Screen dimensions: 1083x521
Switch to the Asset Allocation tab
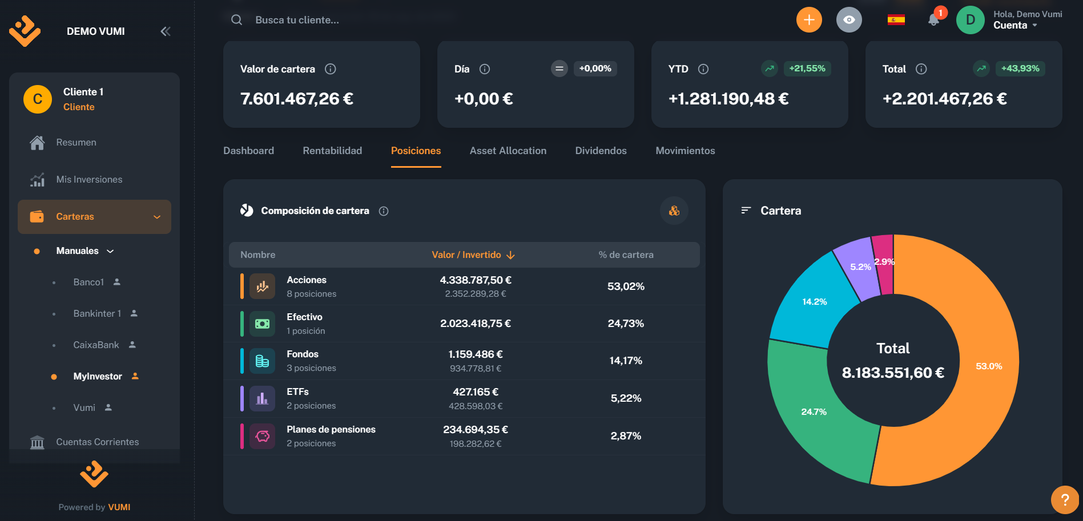pyautogui.click(x=508, y=151)
